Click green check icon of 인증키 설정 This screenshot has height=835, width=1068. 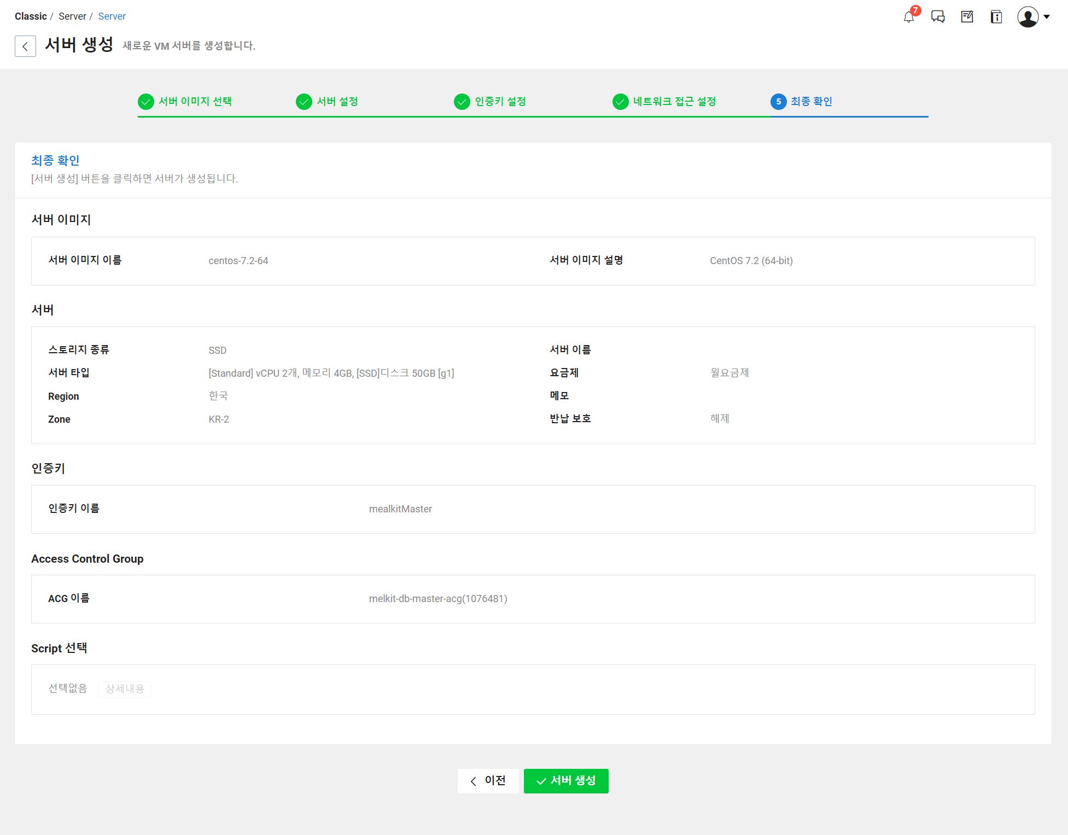[462, 102]
